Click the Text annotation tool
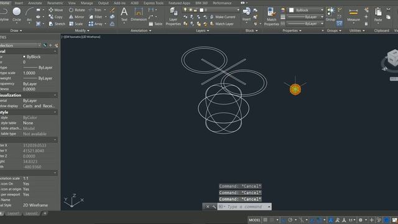The width and height of the screenshot is (398, 224). pos(124,14)
